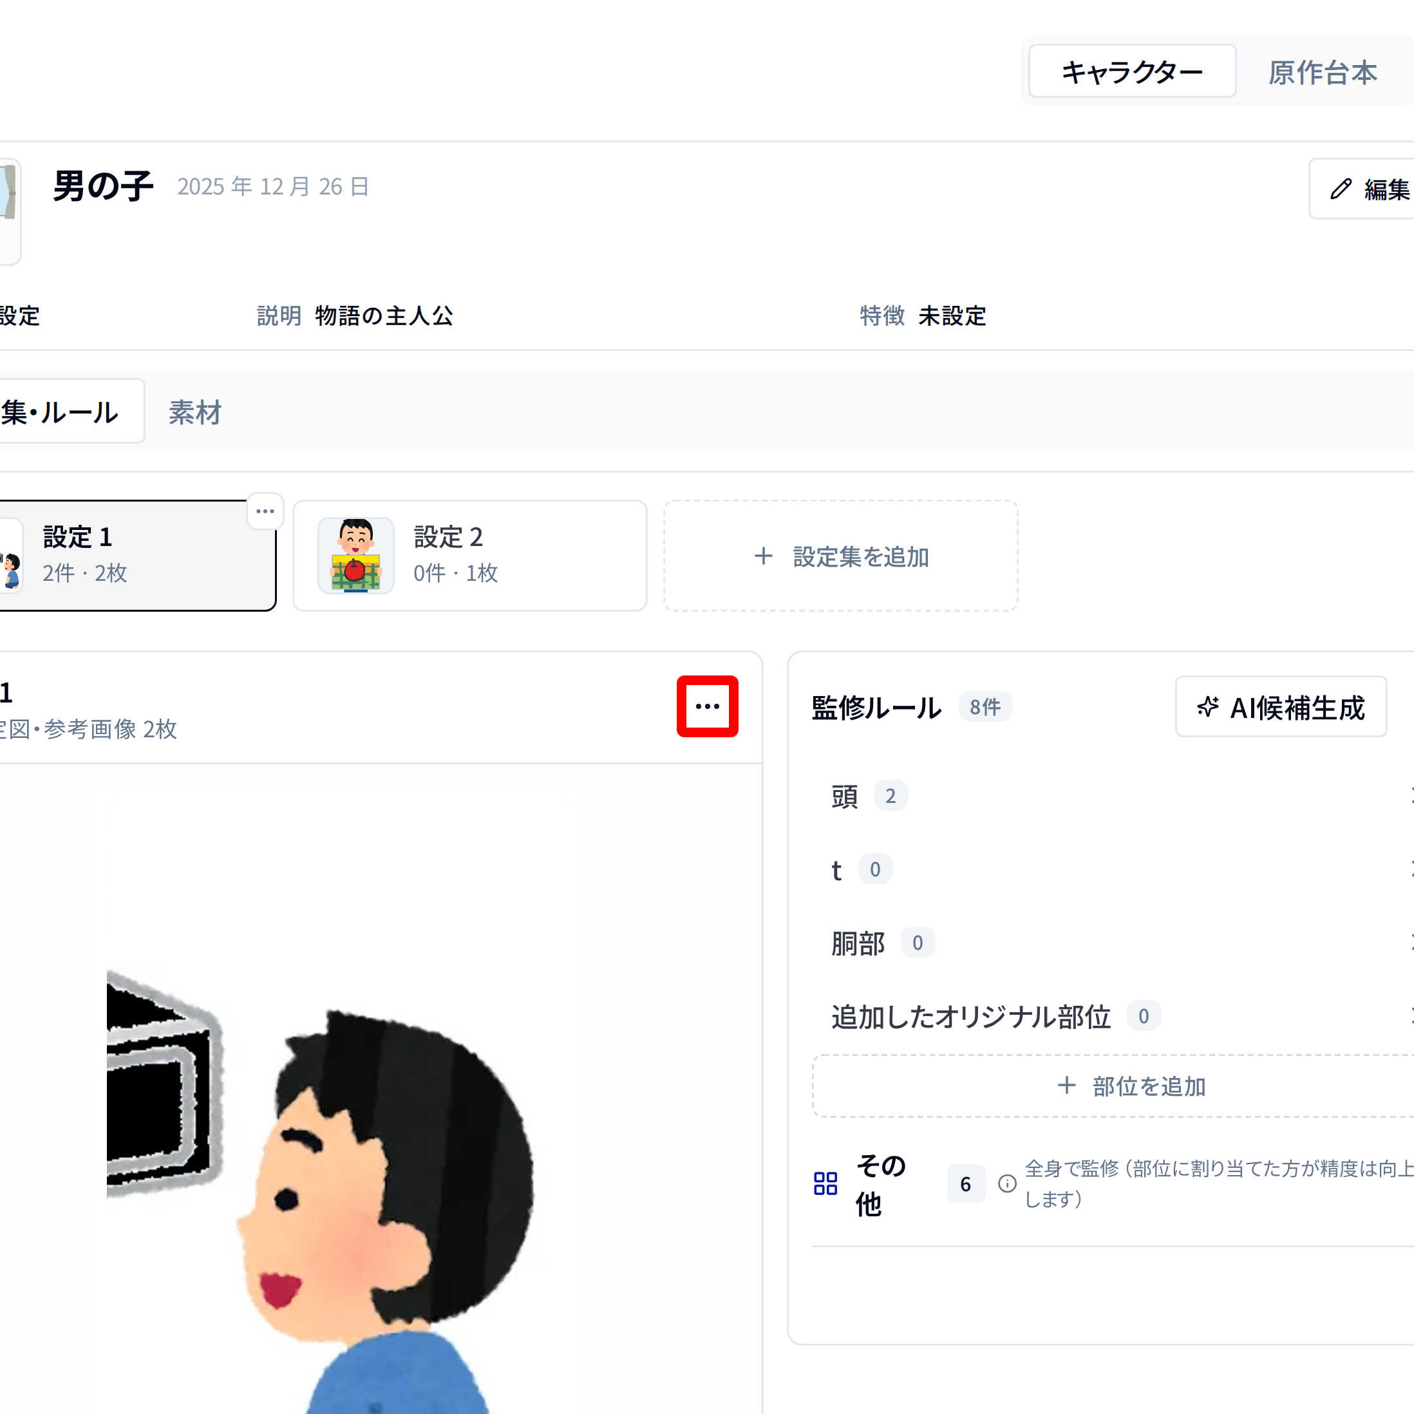This screenshot has height=1414, width=1414.
Task: Click the character name 男の子
Action: click(x=103, y=186)
